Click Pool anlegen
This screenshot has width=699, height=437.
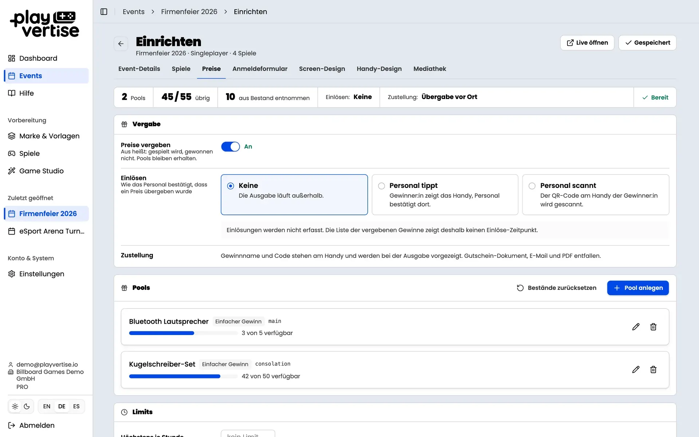click(638, 288)
